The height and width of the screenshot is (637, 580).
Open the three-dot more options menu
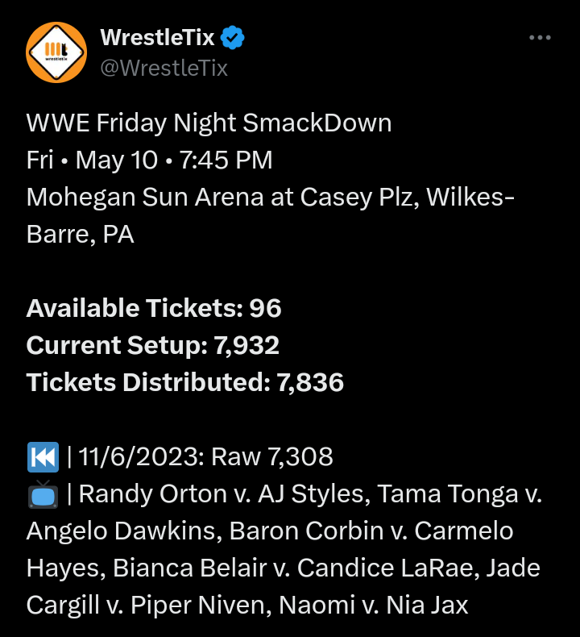pos(540,38)
